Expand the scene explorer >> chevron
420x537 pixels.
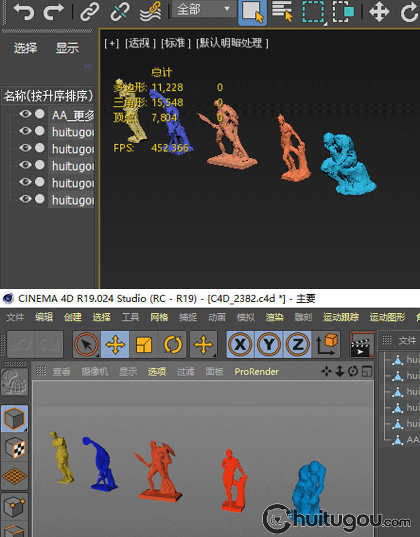pos(88,66)
